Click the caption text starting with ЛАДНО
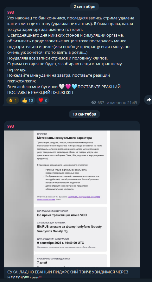Screen dimensions: 152x282 tap(68, 275)
